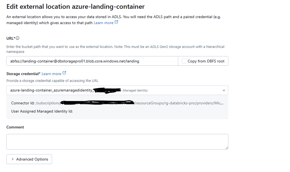Click external-link icon after top Learn more
The width and height of the screenshot is (290, 172).
pos(116,22)
